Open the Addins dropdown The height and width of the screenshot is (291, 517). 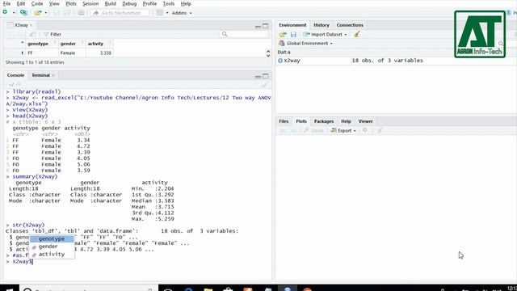tap(182, 13)
